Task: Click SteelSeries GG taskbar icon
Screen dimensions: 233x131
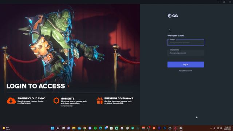Action: pyautogui.click(x=181, y=128)
